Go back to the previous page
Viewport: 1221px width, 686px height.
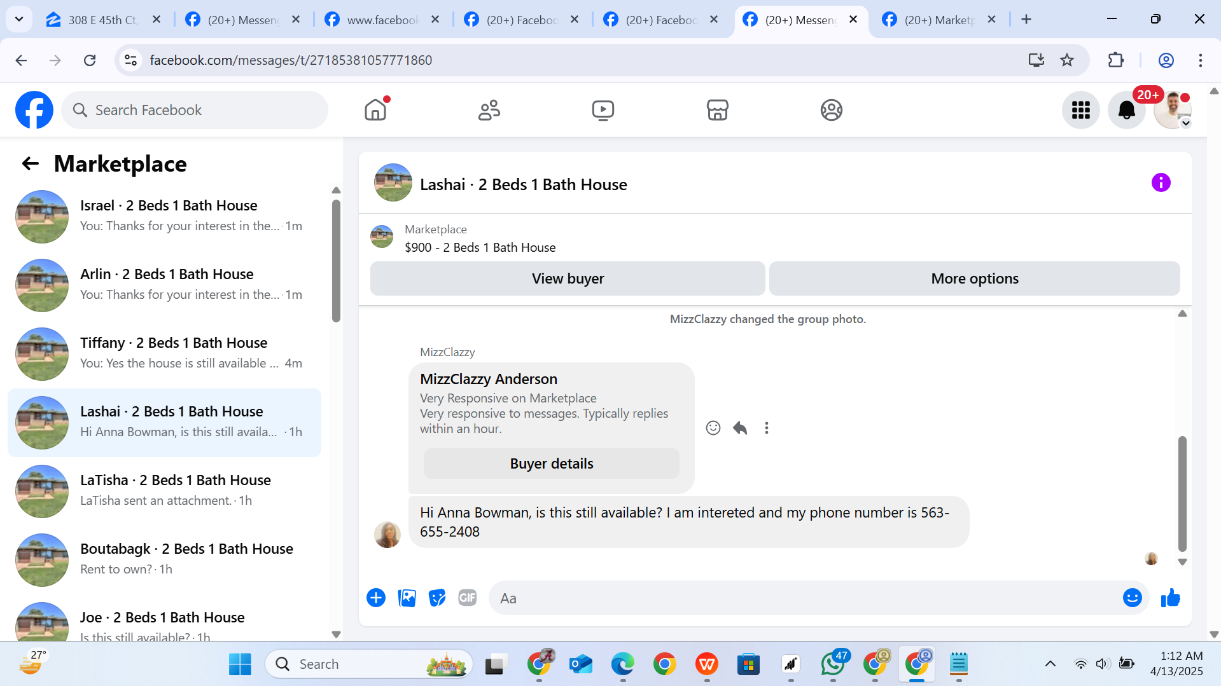tap(21, 60)
